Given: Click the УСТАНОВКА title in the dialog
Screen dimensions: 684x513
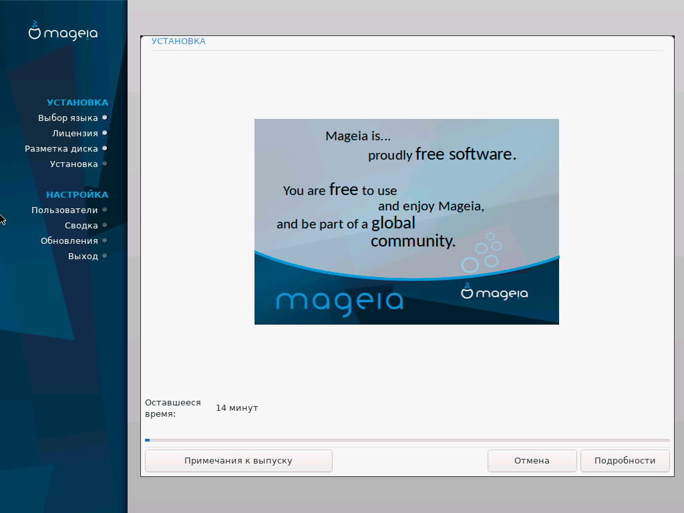Looking at the screenshot, I should point(178,41).
